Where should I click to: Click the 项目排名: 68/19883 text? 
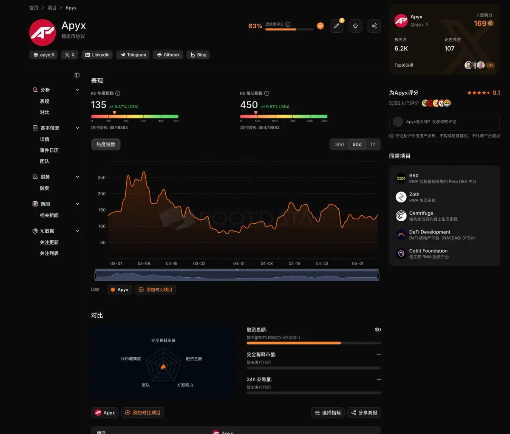109,127
